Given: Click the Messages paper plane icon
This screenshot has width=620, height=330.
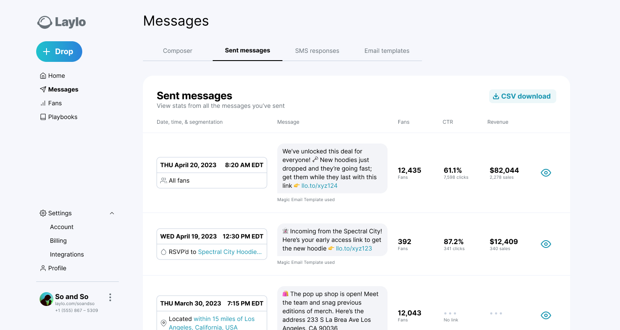Looking at the screenshot, I should click(x=43, y=89).
